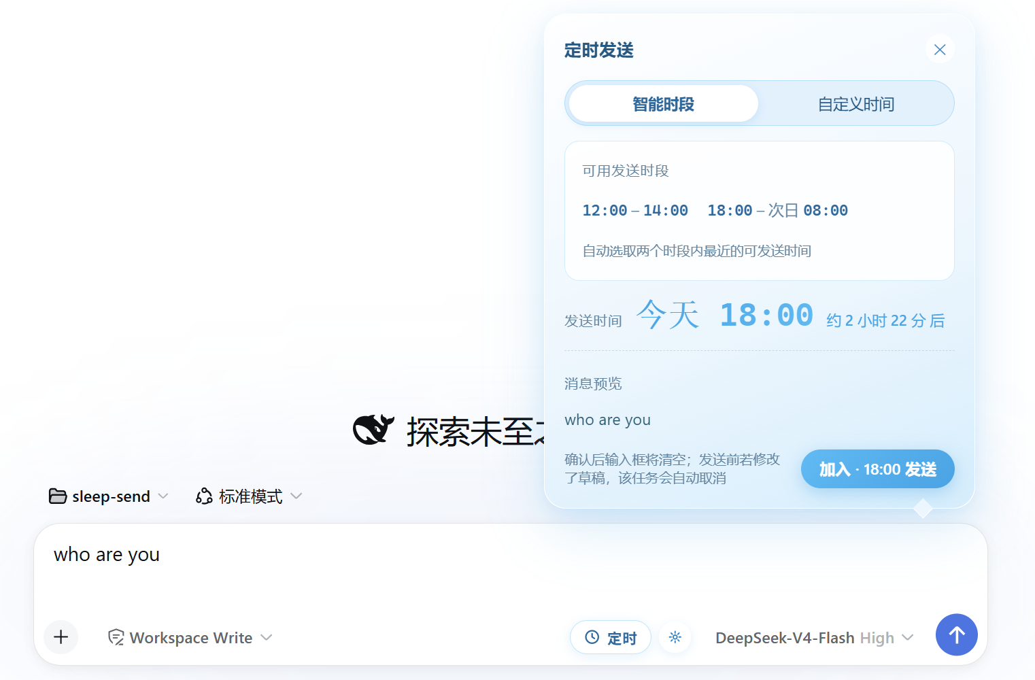This screenshot has height=680, width=1035.
Task: Click the 自动选取两个时段内最近的可发送时间 note
Action: click(x=696, y=251)
